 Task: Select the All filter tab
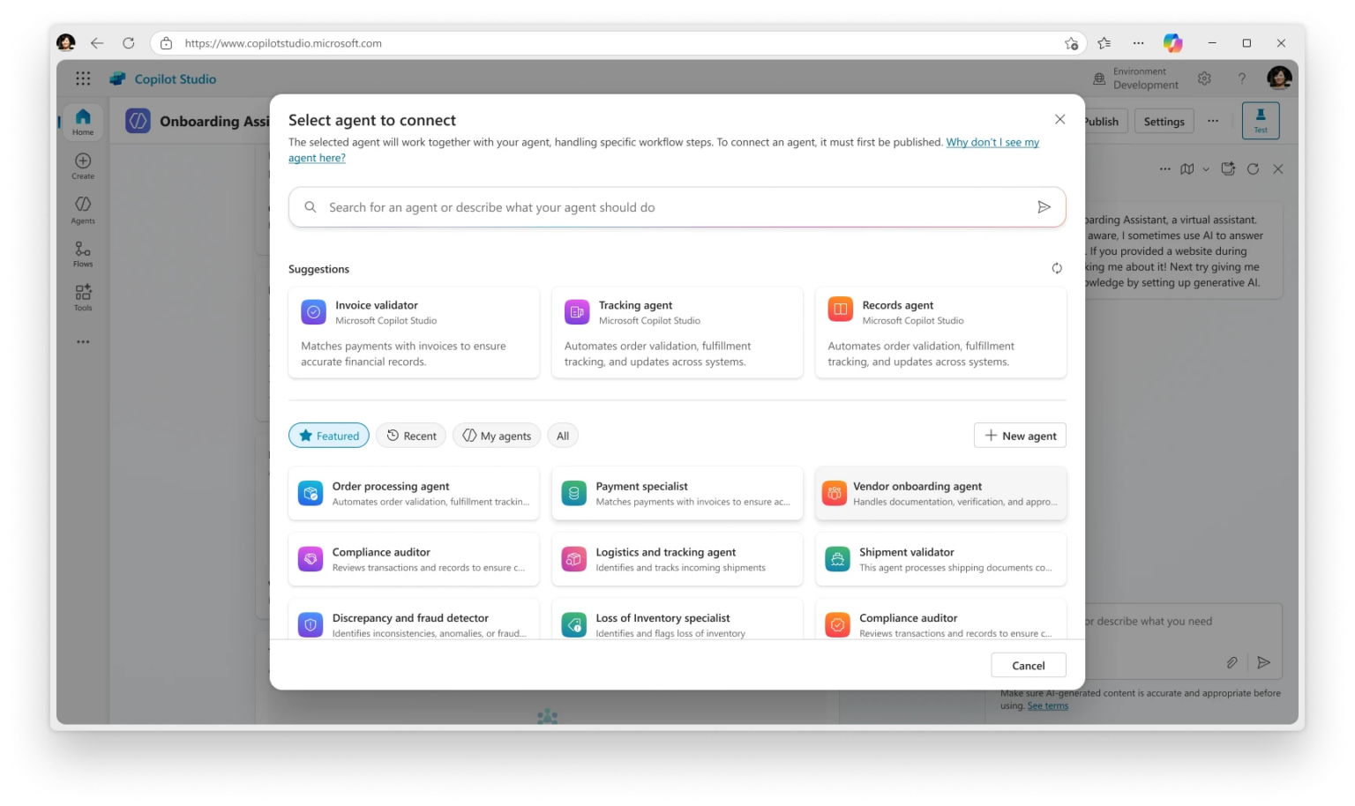pyautogui.click(x=563, y=436)
